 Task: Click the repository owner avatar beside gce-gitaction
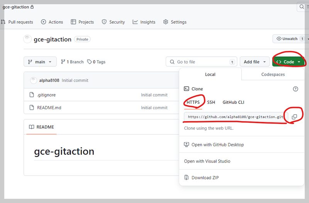(x=27, y=39)
